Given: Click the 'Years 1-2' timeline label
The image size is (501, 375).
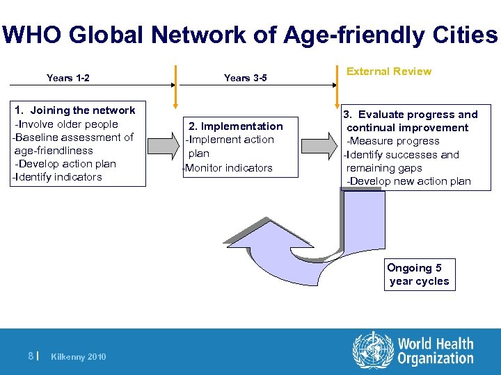Looking at the screenshot, I should tap(67, 78).
